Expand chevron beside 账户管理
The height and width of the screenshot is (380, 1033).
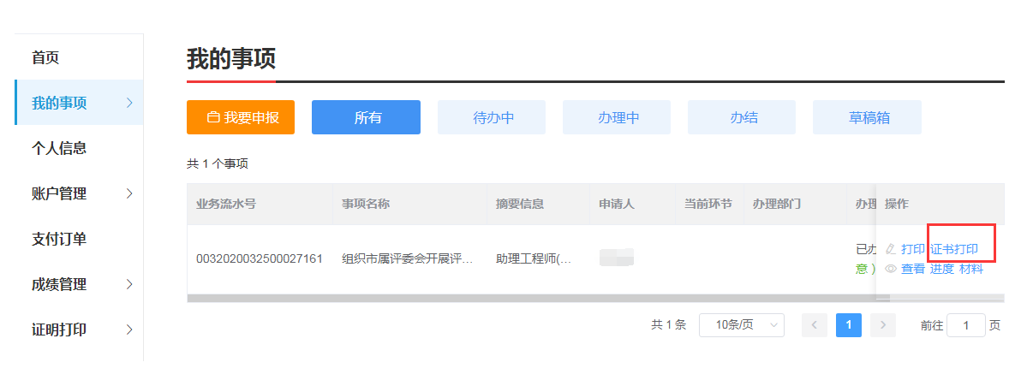129,194
